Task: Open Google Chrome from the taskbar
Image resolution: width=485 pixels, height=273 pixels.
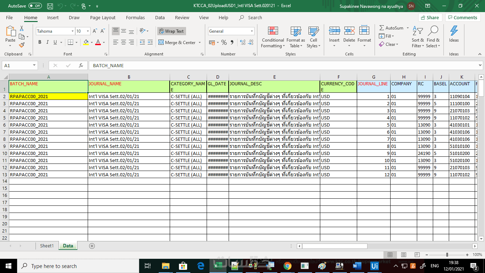Action: click(x=288, y=266)
